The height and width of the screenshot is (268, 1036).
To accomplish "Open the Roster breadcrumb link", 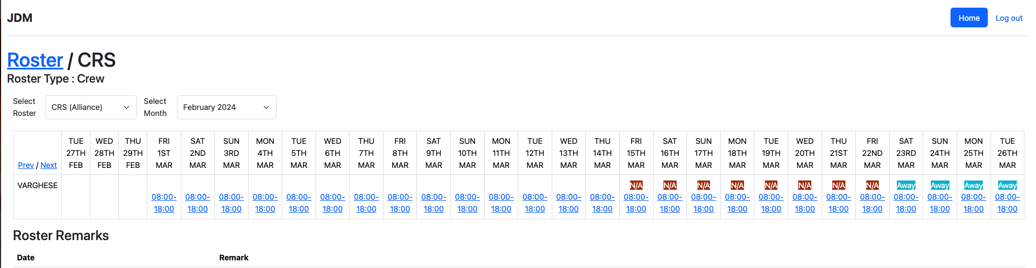I will click(x=35, y=60).
